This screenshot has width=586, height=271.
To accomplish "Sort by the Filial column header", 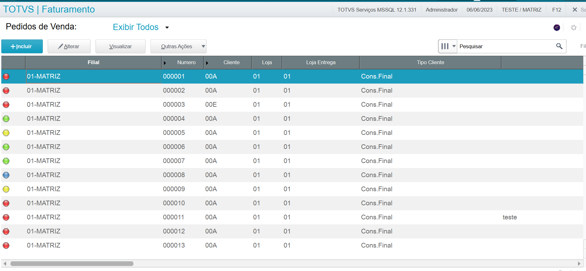I will 93,63.
